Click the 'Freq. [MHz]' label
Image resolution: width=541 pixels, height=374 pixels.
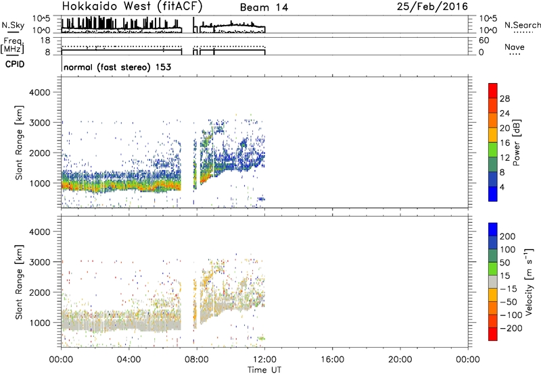point(12,45)
